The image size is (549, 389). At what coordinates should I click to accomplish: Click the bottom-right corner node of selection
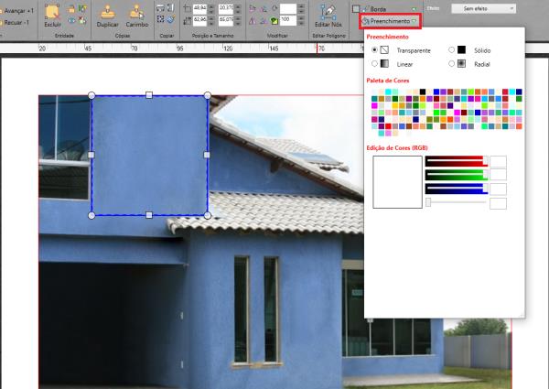207,215
